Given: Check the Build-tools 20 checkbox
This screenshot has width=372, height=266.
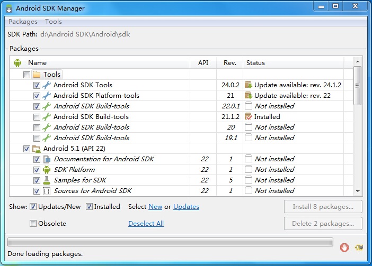Looking at the screenshot, I should [37, 127].
